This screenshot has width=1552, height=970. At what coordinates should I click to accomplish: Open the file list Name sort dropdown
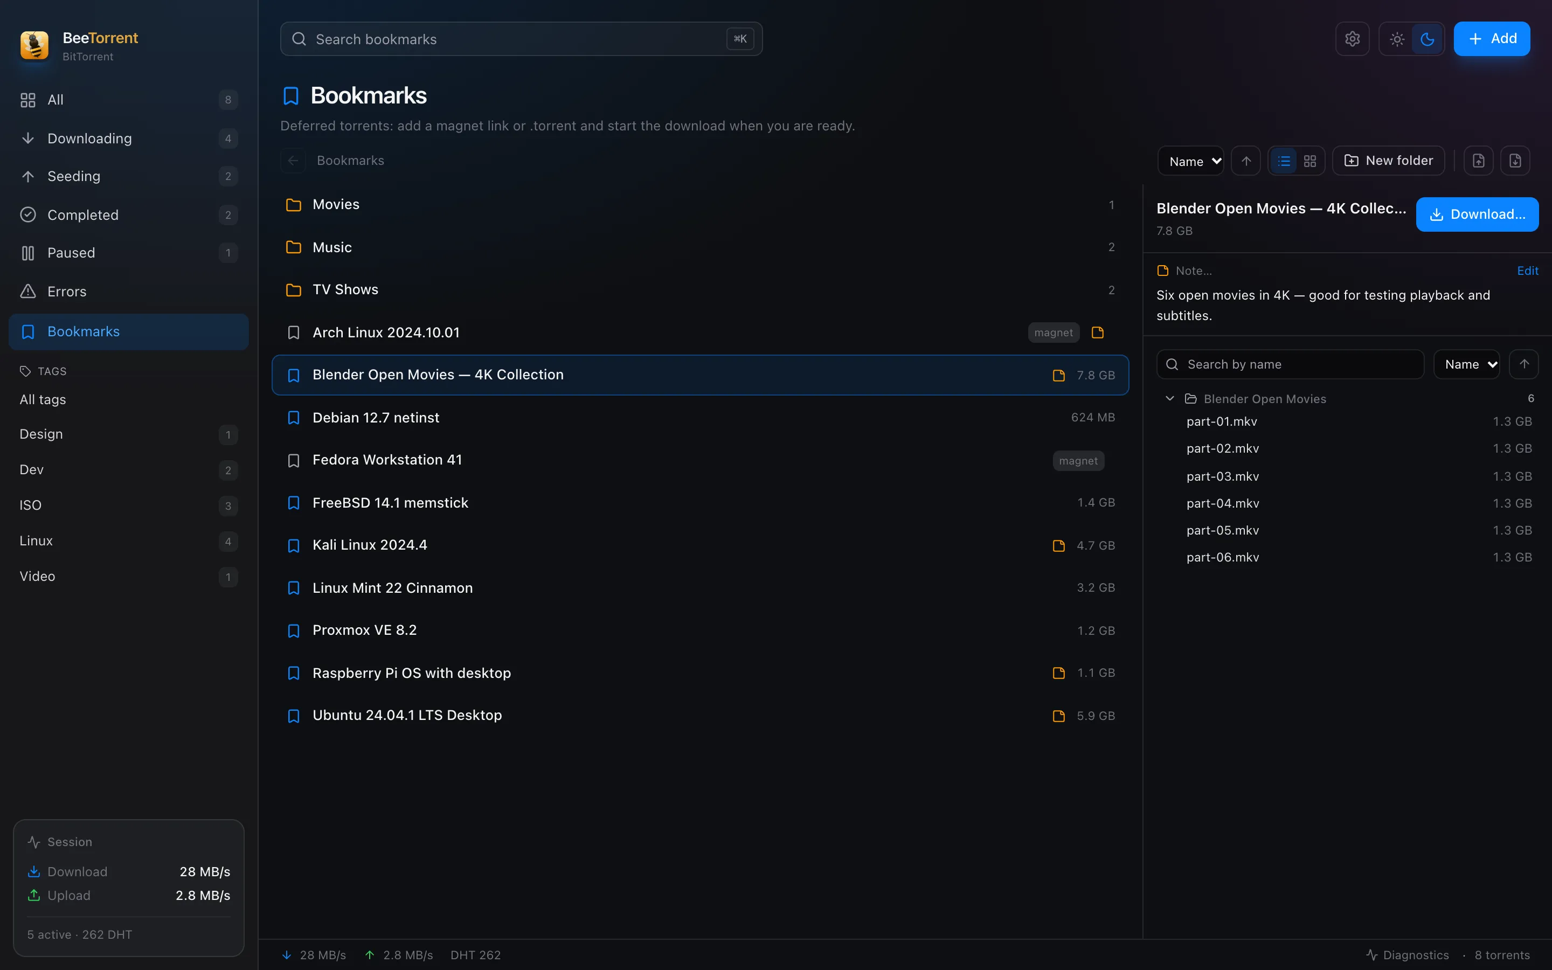click(1466, 364)
